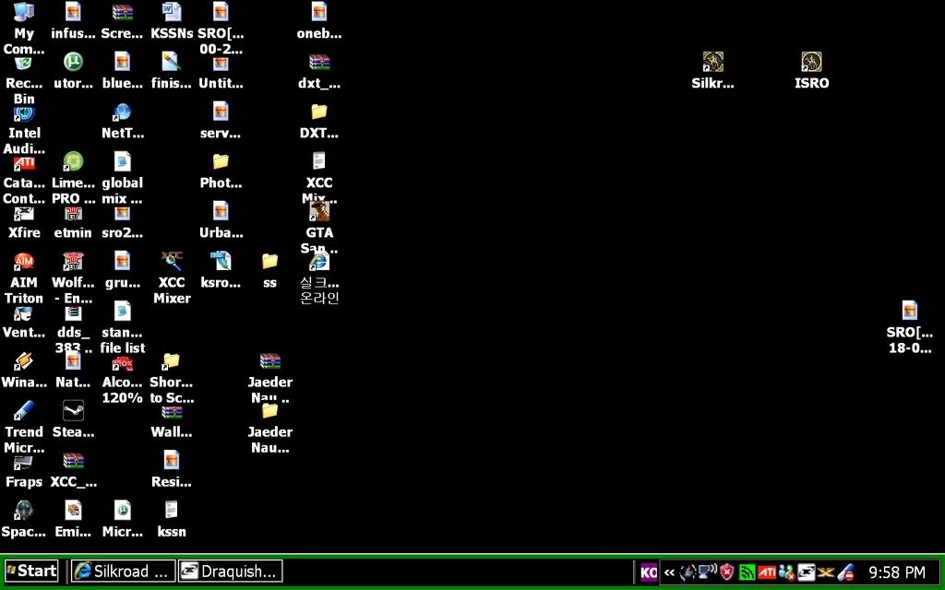This screenshot has height=590, width=945.
Task: Open Winamp from the desktop
Action: [x=24, y=361]
